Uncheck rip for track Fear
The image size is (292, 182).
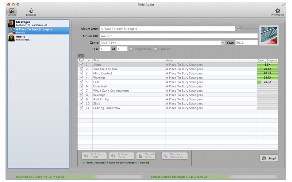81,82
